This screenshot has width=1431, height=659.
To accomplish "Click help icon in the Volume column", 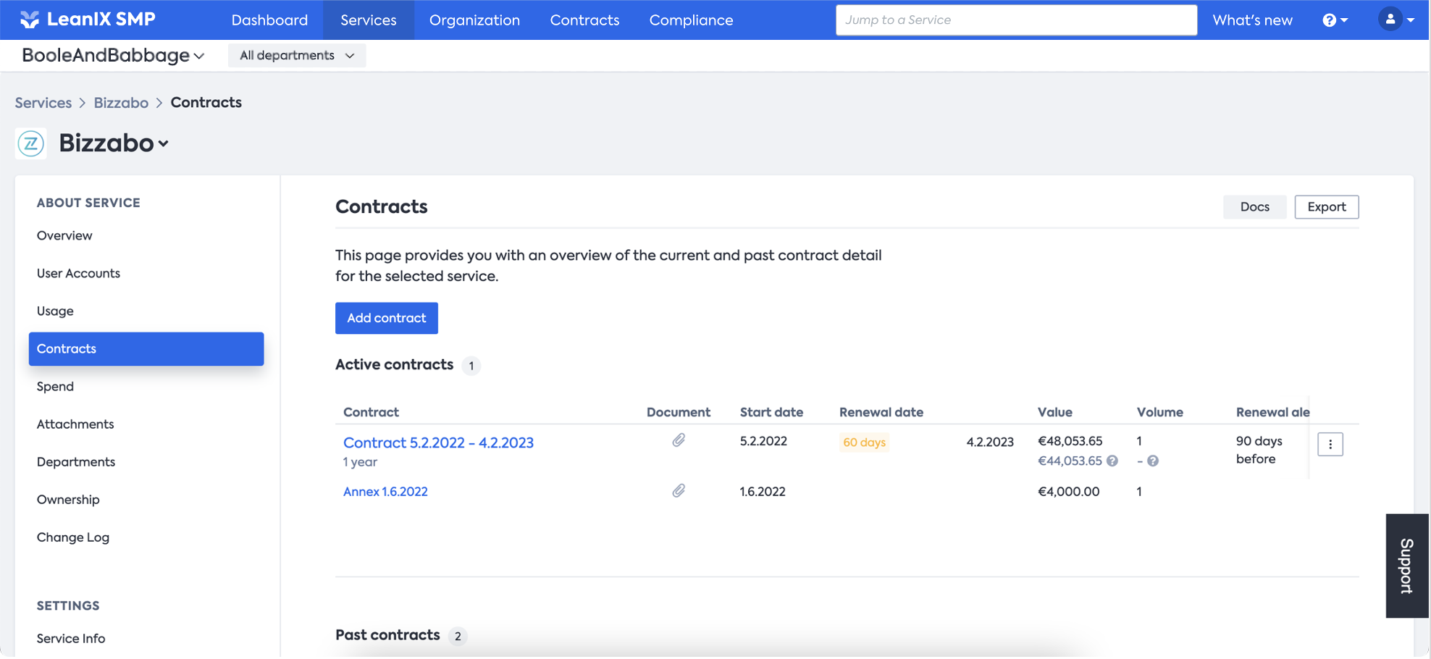I will coord(1153,461).
